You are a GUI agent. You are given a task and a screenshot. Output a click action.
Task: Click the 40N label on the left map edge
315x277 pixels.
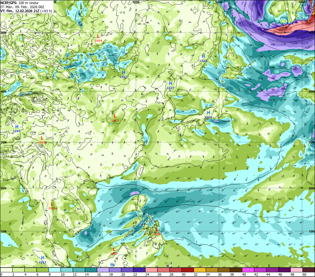(x=3, y=91)
